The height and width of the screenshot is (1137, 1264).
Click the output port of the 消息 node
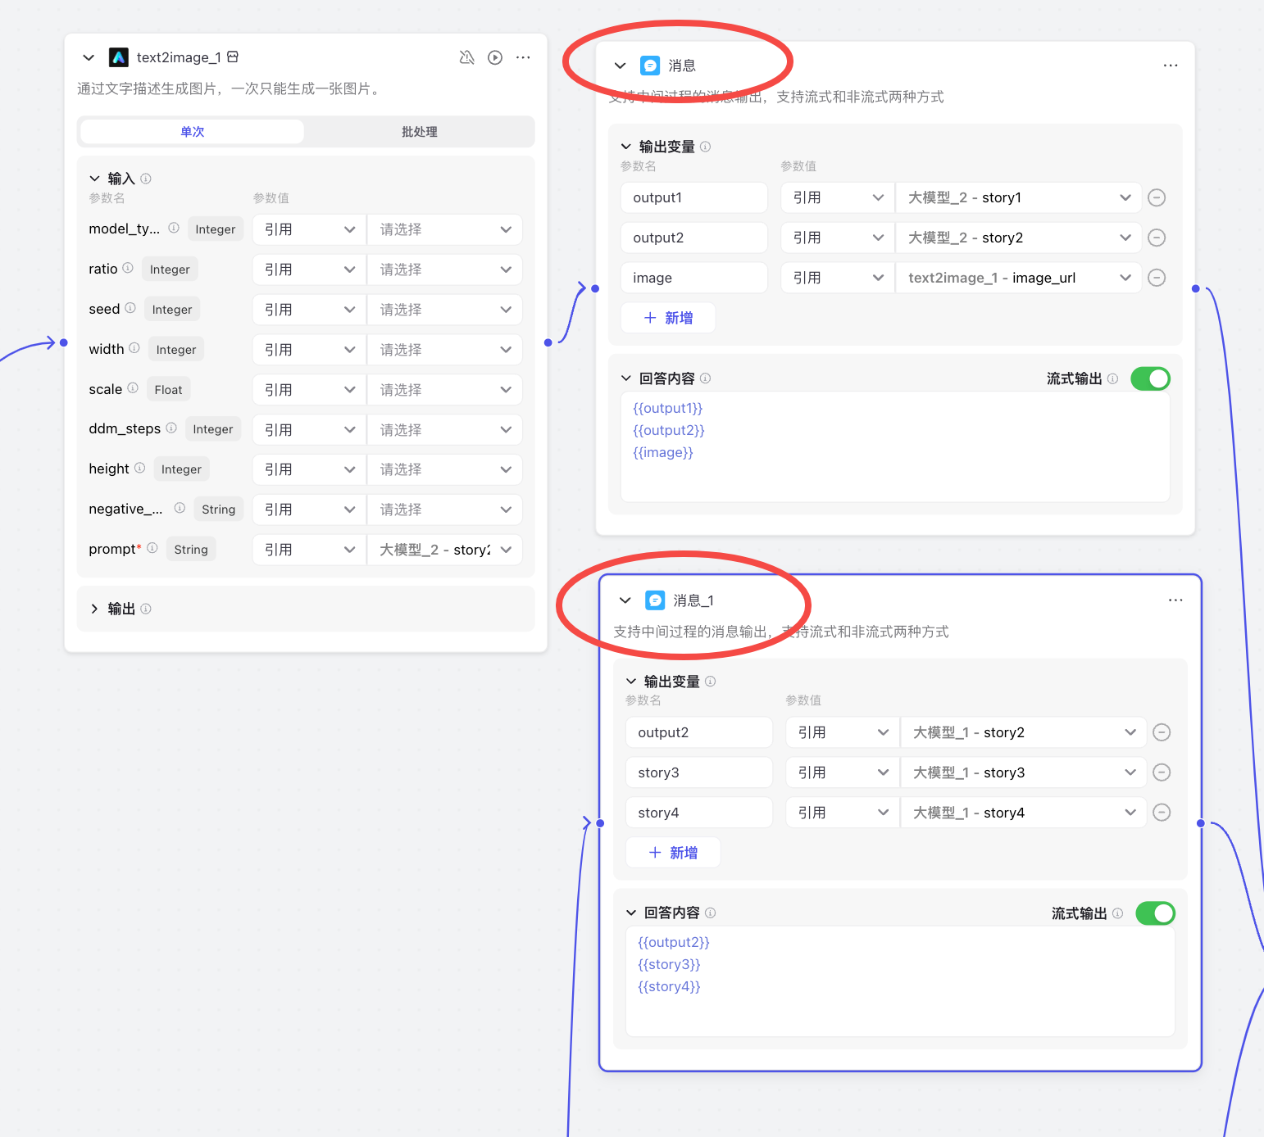click(1195, 288)
